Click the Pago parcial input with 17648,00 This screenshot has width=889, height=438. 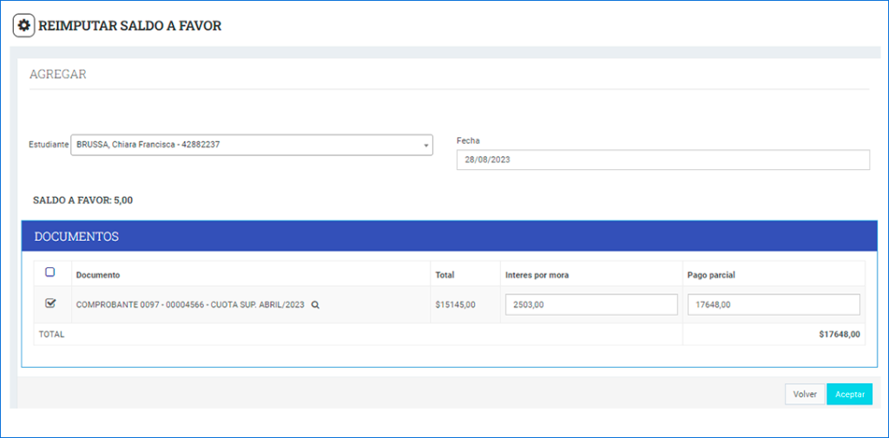[x=774, y=305]
